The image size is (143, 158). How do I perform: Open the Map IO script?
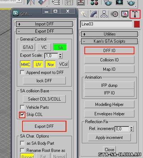pos(109,69)
